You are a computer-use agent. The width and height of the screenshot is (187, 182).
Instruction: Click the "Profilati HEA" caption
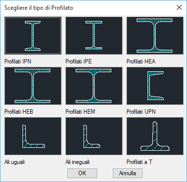(x=141, y=61)
